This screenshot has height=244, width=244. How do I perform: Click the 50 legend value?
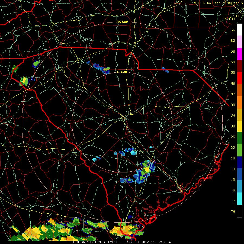tap(233, 72)
